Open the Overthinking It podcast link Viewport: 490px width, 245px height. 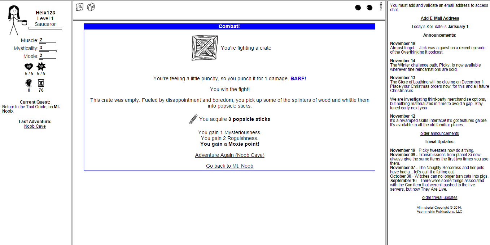pos(414,52)
